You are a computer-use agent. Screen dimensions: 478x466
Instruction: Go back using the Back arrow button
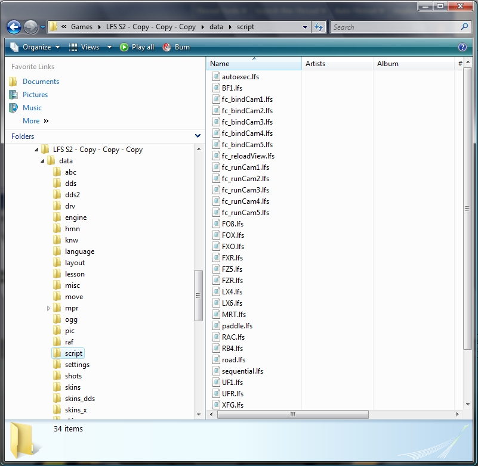[14, 27]
